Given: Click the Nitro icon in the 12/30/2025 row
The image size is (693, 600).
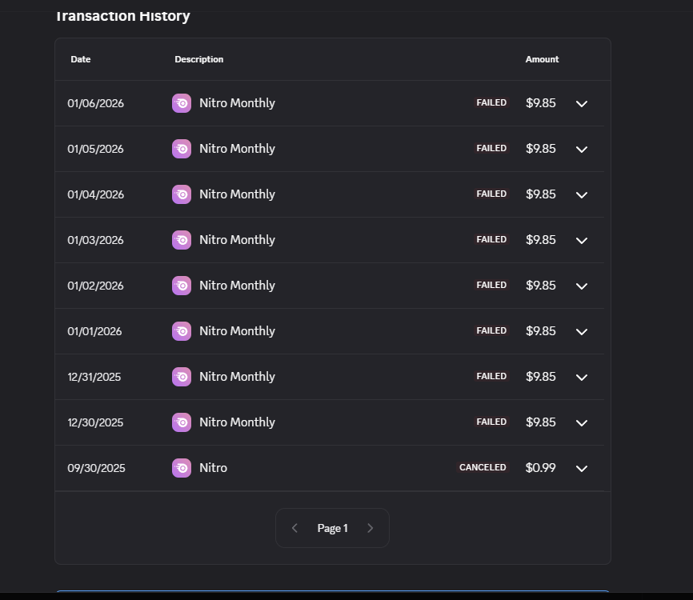Looking at the screenshot, I should pos(182,422).
